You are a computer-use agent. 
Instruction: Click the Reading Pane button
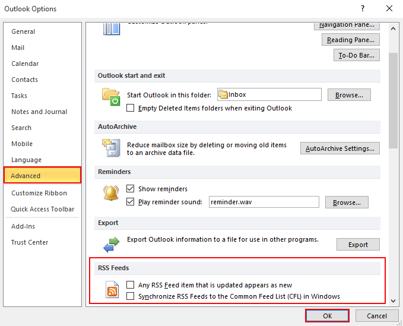[x=351, y=40]
